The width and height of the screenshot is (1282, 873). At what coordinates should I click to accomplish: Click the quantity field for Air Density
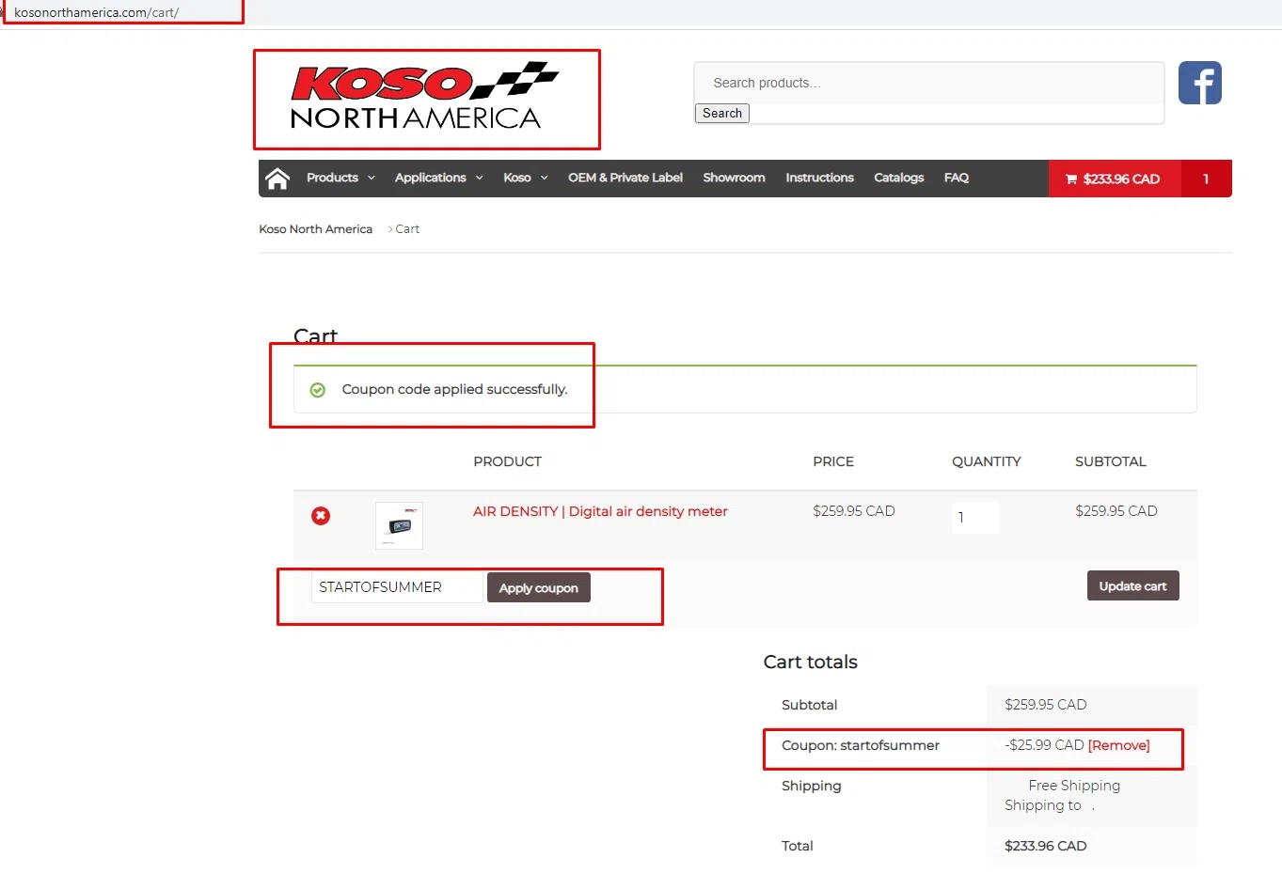point(975,517)
